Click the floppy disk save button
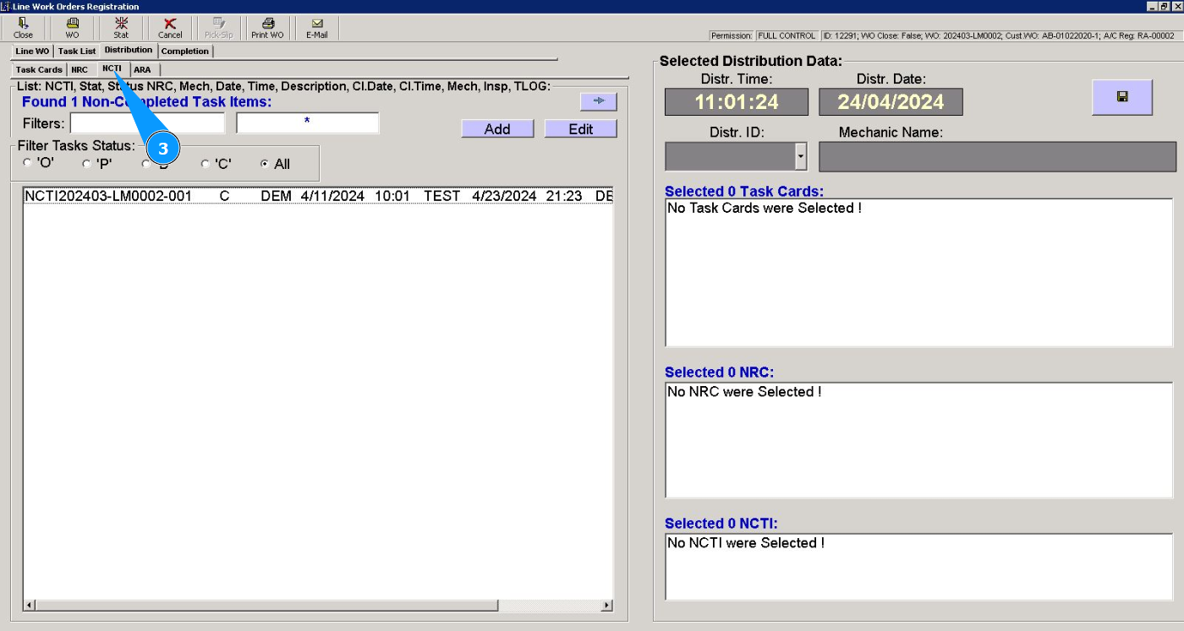Image resolution: width=1184 pixels, height=631 pixels. [1122, 97]
